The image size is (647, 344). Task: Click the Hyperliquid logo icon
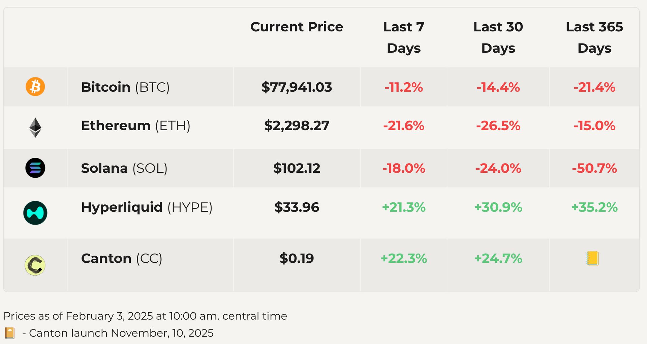pyautogui.click(x=35, y=213)
